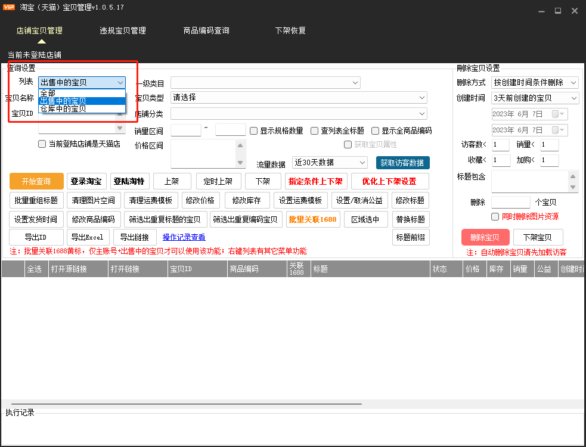This screenshot has height=447, width=586.
Task: Click 修改价格 button
Action: pos(200,200)
